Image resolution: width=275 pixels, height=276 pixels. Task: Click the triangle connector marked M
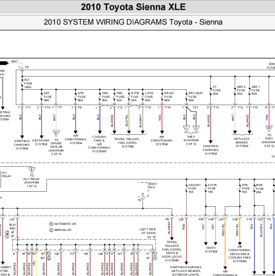[269, 128]
